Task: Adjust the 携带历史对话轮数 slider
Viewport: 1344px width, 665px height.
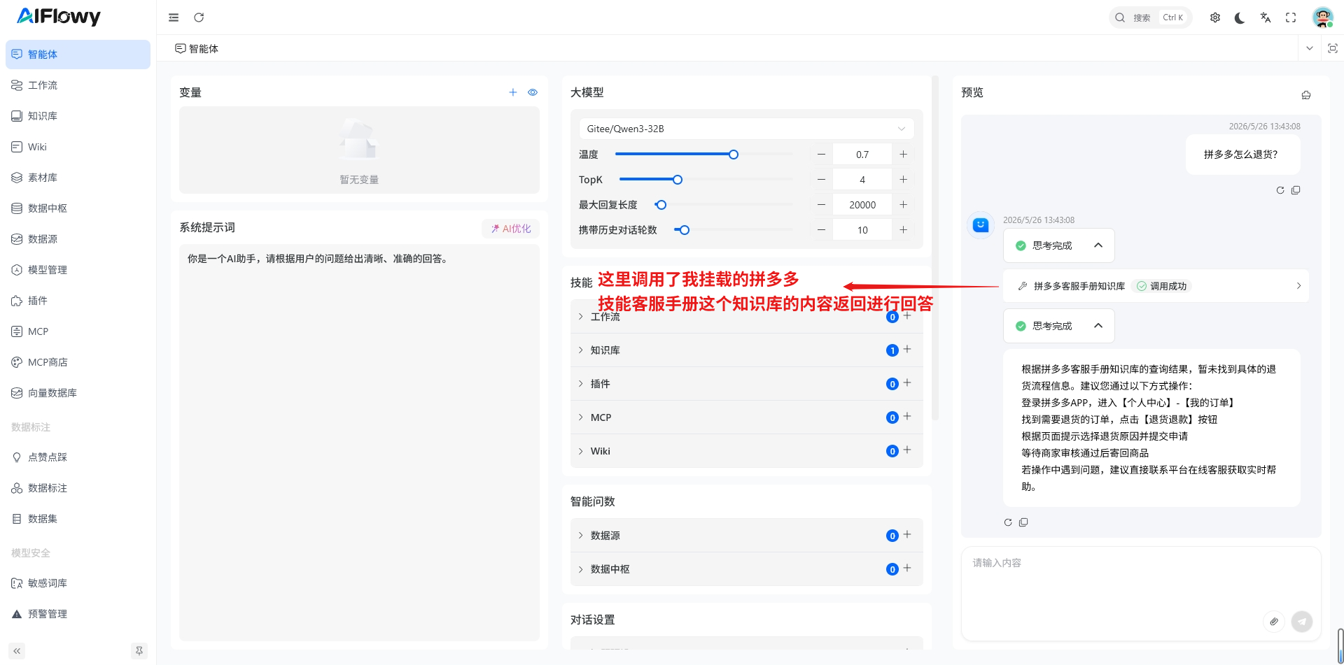Action: tap(685, 230)
